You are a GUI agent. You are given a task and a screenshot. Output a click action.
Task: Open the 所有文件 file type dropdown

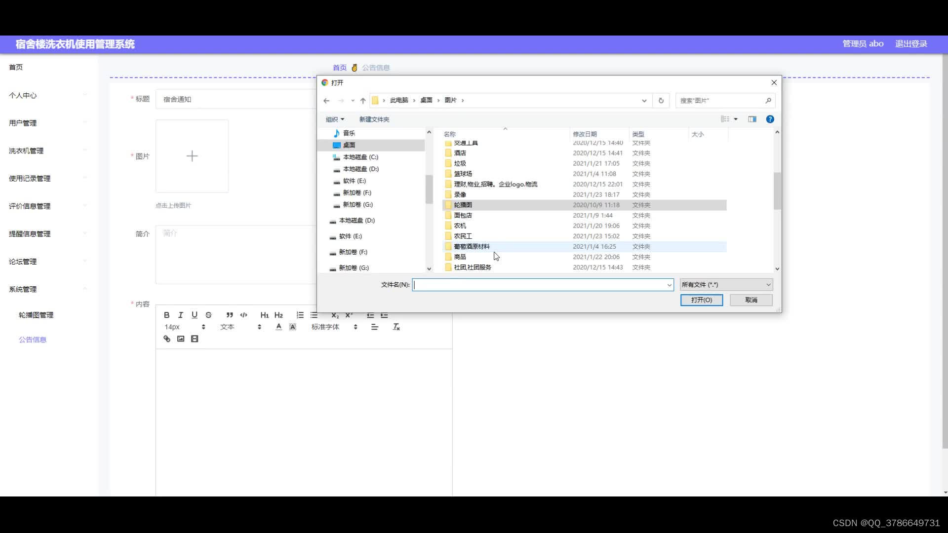tap(726, 285)
